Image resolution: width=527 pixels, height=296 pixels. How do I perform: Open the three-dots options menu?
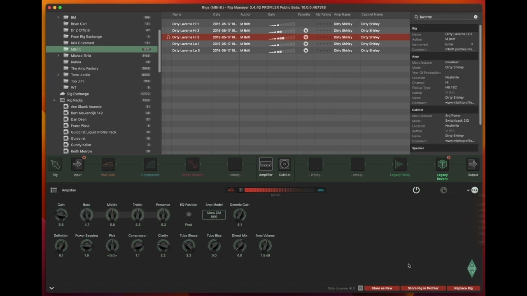coord(475,190)
